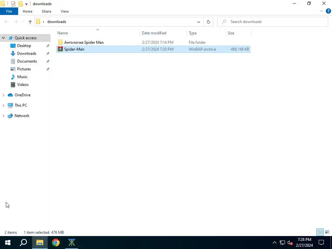The image size is (332, 249).
Task: Expand the OneDrive tree node
Action: 3,95
